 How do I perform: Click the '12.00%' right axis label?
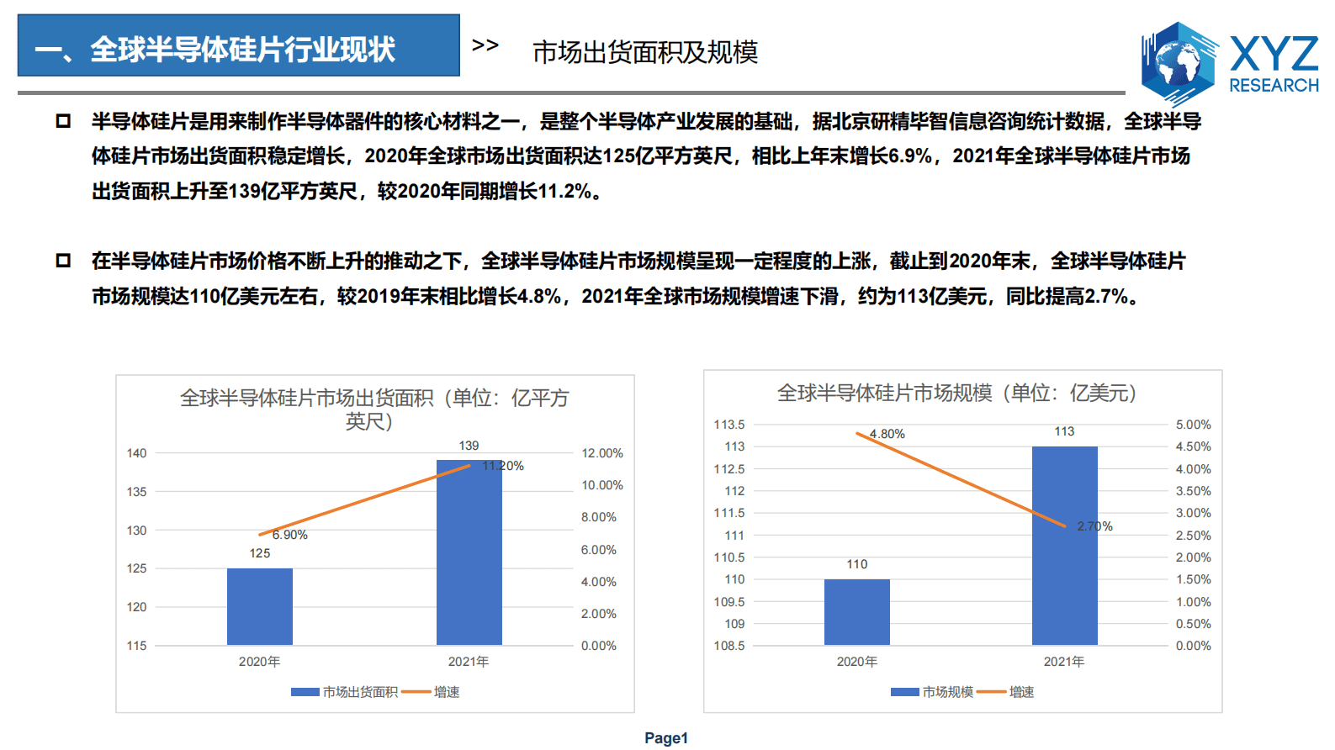[x=602, y=453]
